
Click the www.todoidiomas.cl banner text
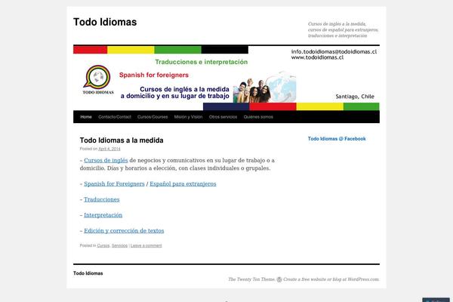[x=317, y=57]
